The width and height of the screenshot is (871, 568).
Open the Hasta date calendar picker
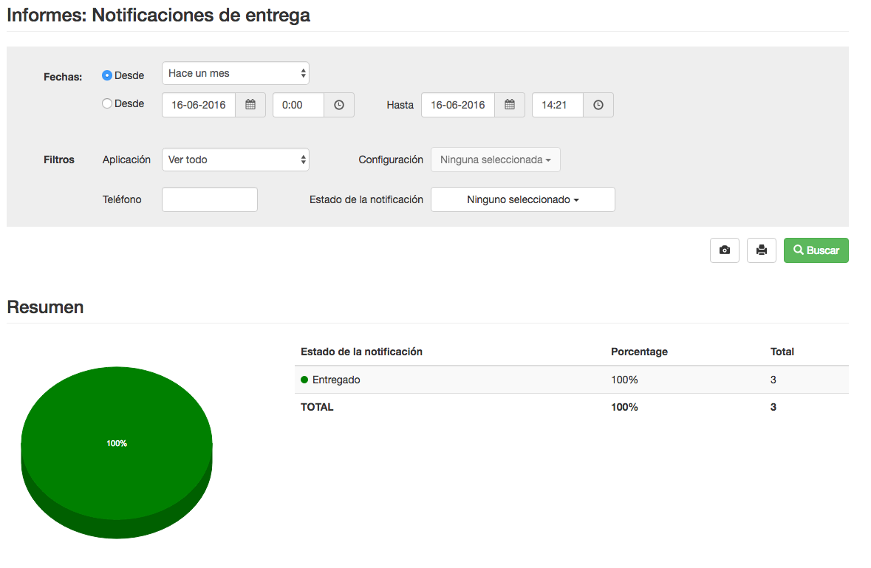click(x=510, y=105)
